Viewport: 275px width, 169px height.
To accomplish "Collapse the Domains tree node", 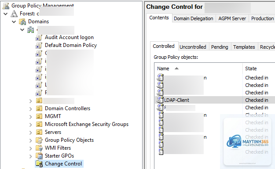I will (x=14, y=22).
